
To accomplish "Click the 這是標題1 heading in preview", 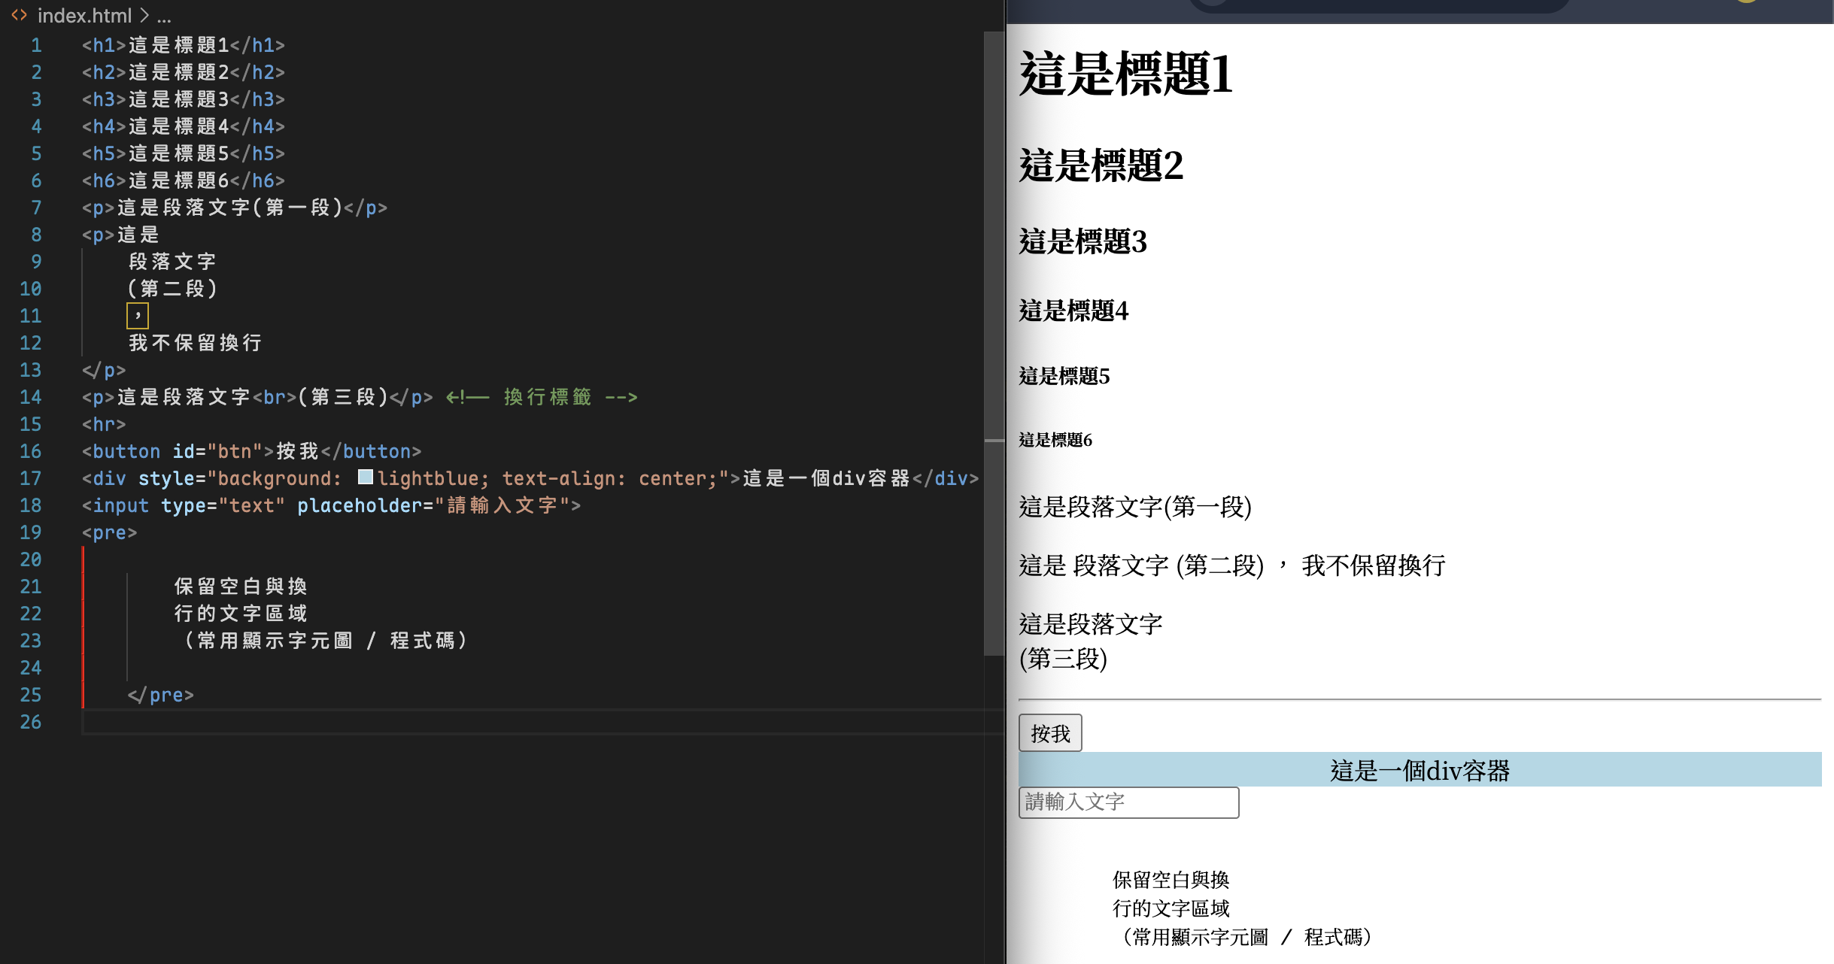I will pos(1125,74).
